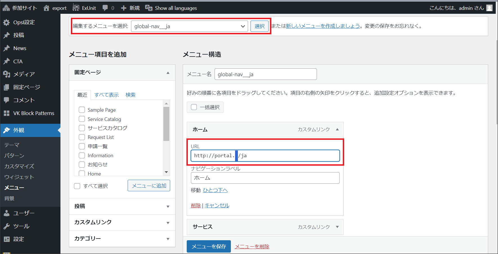Screen dimensions: 498x254
Task: Check the Sample Page checkbox
Action: [x=82, y=110]
